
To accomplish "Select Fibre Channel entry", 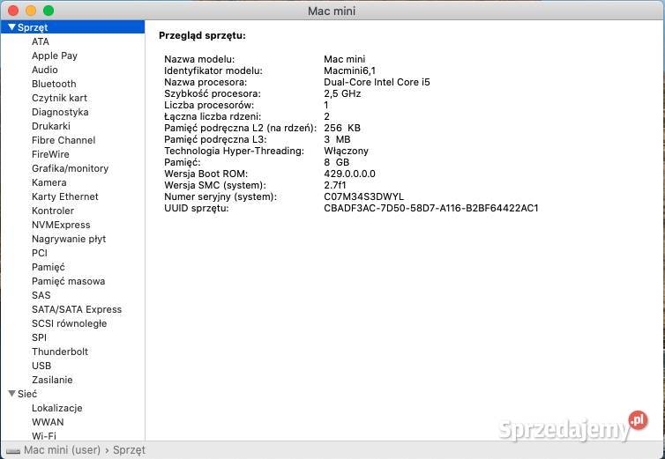I will [64, 140].
